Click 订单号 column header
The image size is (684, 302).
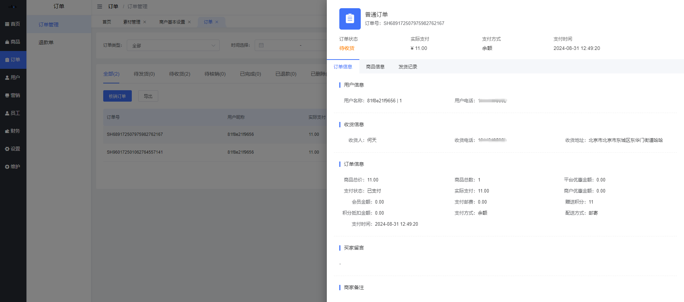113,117
